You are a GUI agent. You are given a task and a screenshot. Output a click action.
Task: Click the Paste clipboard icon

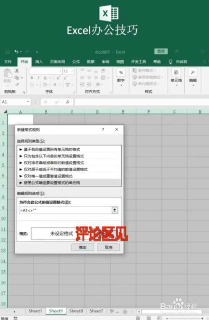[x=8, y=74]
